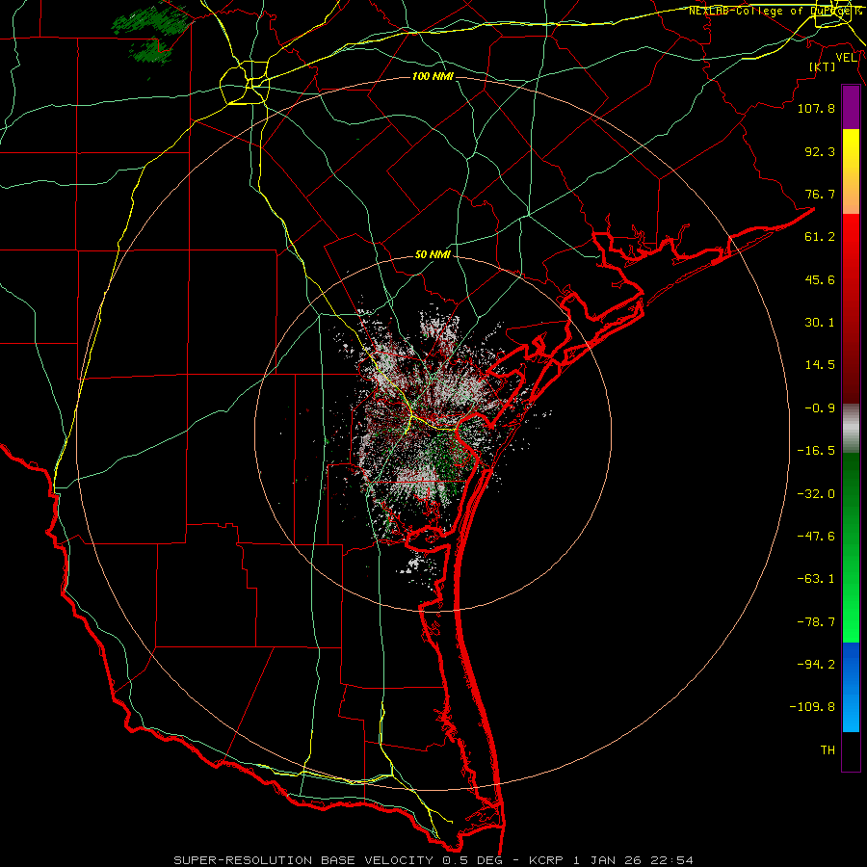Click the -109.8 value on velocity scale
This screenshot has width=867, height=867.
tap(812, 707)
